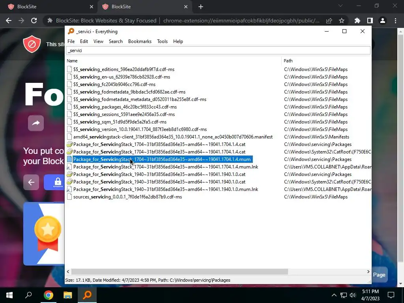Image resolution: width=404 pixels, height=303 pixels.
Task: Select $$_servicing_version_10.0.19041.1704 cdf-ms file
Action: (x=140, y=129)
